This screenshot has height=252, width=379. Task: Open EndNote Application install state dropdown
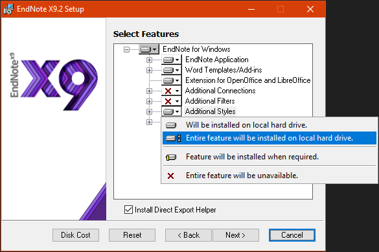coord(172,60)
